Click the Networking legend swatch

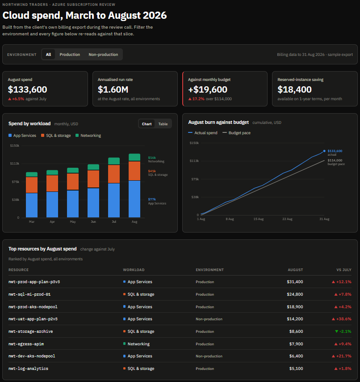(77, 136)
